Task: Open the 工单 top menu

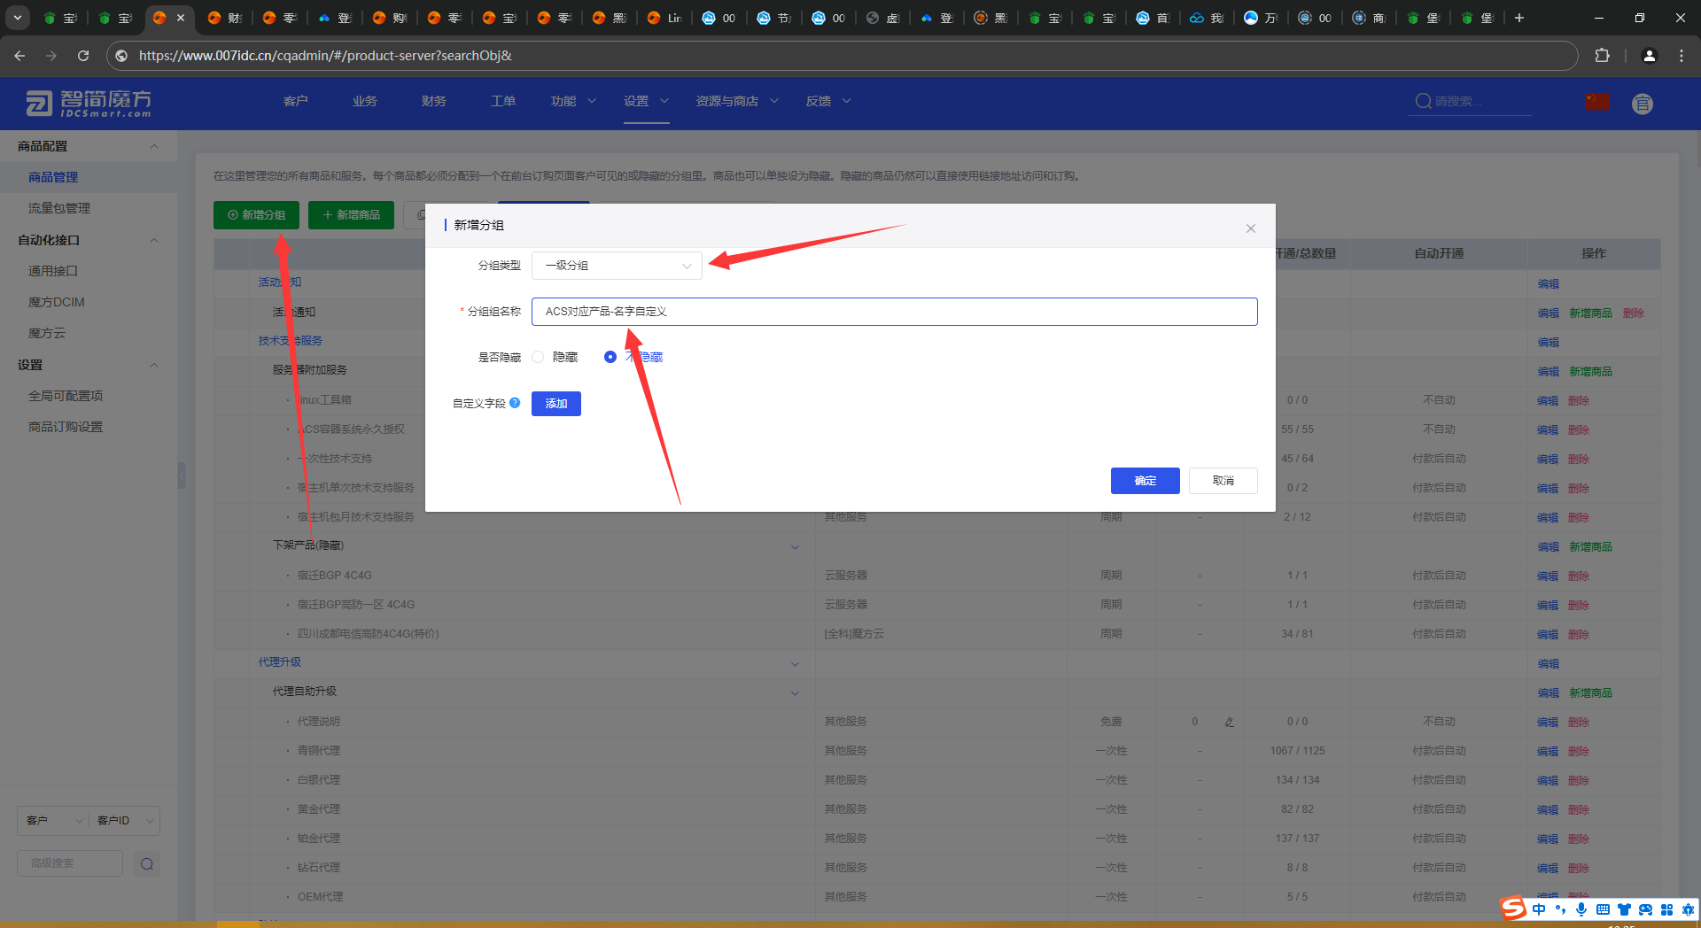Action: pyautogui.click(x=503, y=101)
